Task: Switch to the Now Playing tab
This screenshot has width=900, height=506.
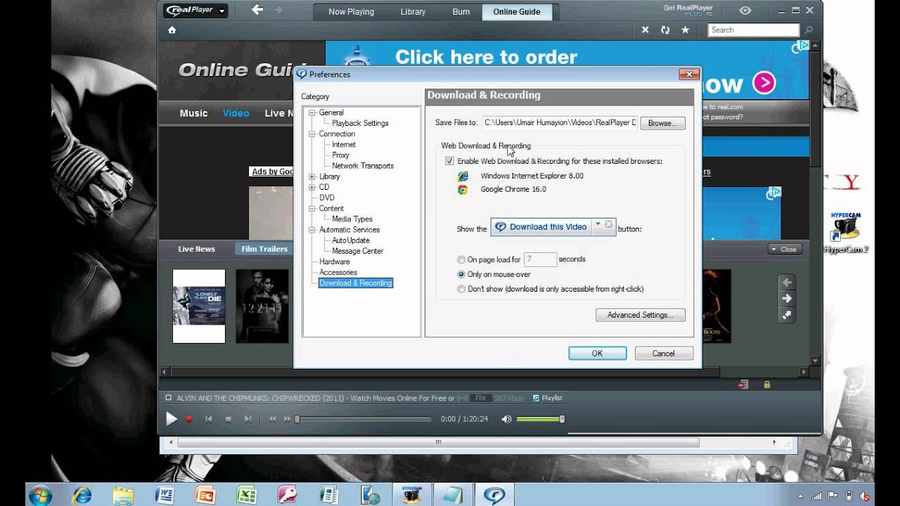Action: click(x=351, y=12)
